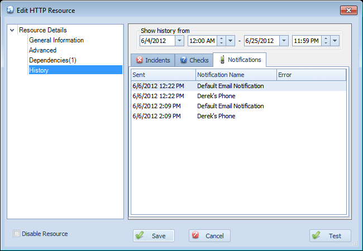
Task: Switch to the Checks tab
Action: [x=194, y=60]
